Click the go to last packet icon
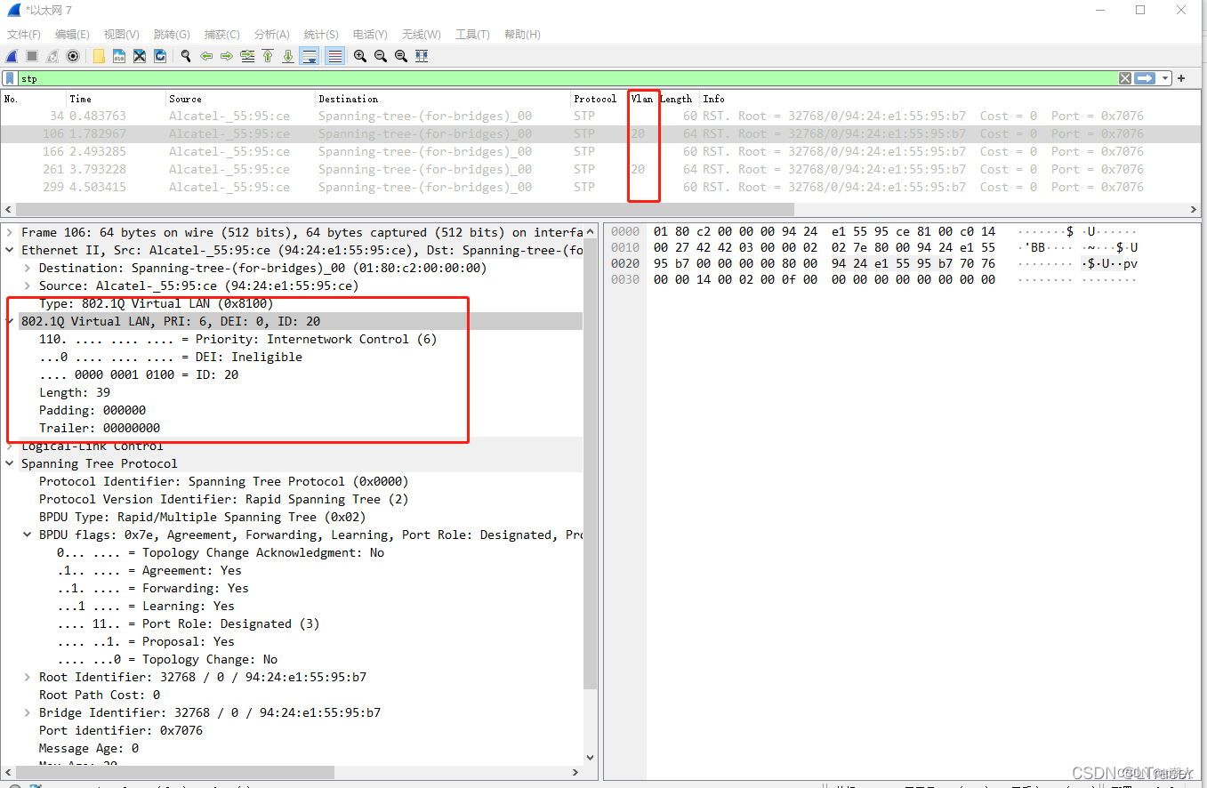Image resolution: width=1207 pixels, height=788 pixels. click(x=288, y=56)
